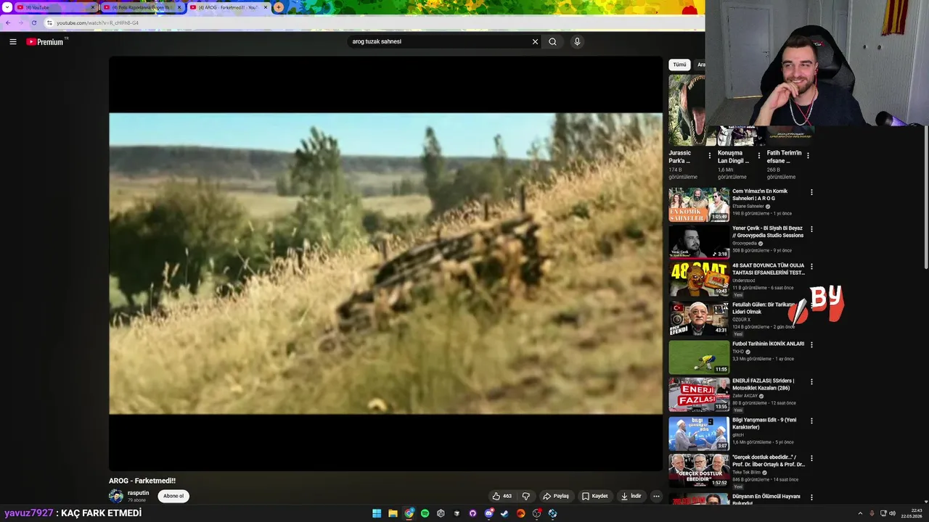The width and height of the screenshot is (929, 522).
Task: Open 'Gerçek dostluk ebedidir' video thumbnail
Action: tap(699, 471)
